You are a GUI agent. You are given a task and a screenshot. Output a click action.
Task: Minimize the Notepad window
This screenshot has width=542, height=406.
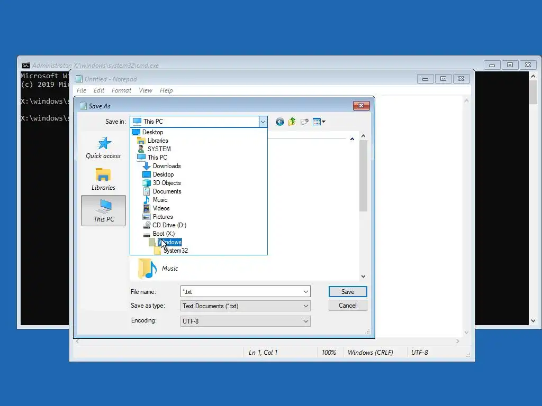[426, 79]
